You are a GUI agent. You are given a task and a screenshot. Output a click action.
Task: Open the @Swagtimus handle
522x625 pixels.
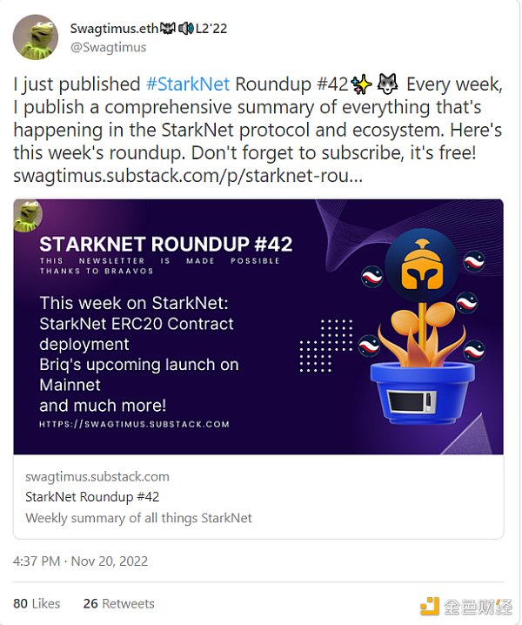click(x=108, y=47)
